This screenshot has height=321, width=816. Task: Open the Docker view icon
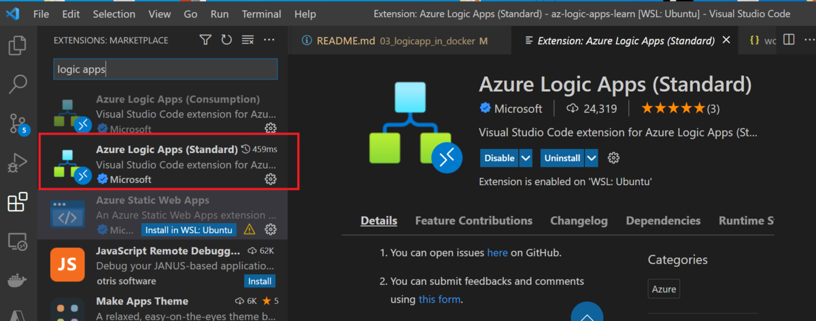click(17, 280)
